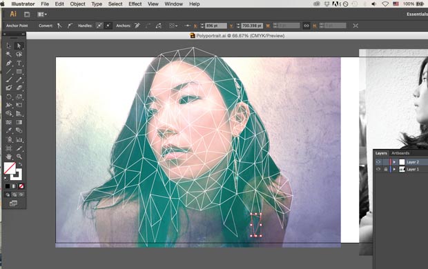Select the Blob Brush tool
The image size is (428, 269).
pyautogui.click(x=9, y=88)
